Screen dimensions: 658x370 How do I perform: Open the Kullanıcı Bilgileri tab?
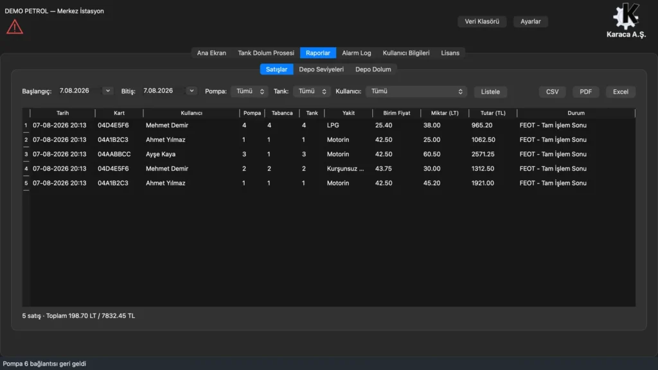(406, 53)
